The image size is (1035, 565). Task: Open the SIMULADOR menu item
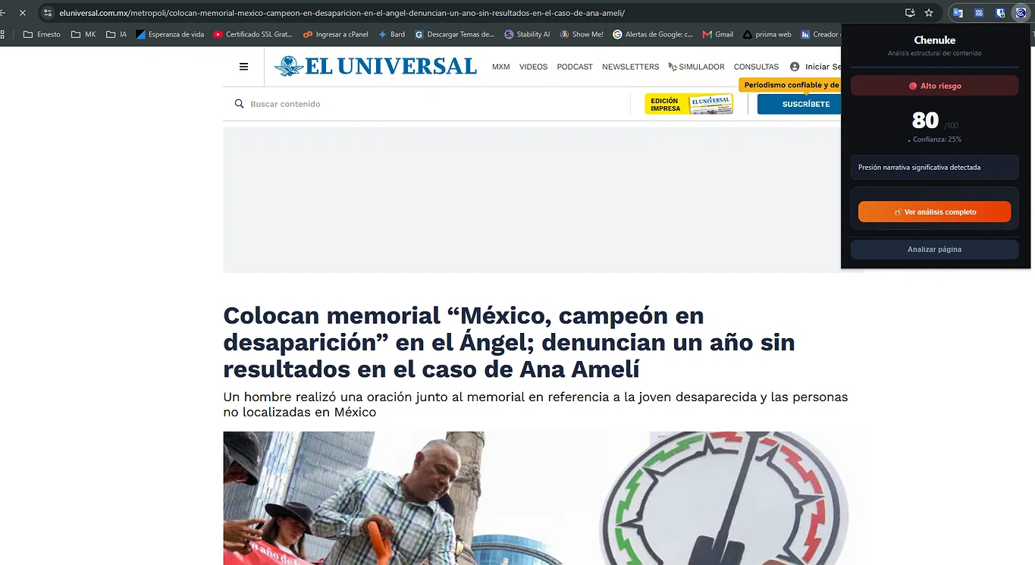[x=696, y=67]
